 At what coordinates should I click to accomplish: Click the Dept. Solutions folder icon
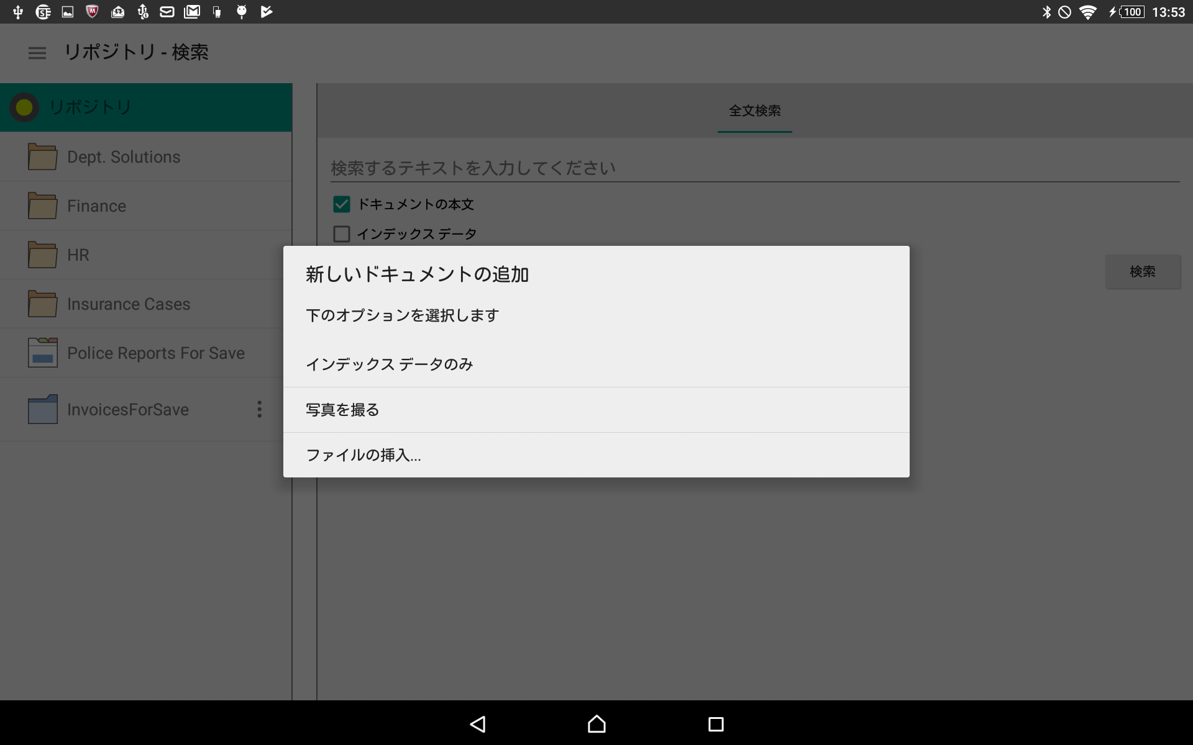(42, 156)
